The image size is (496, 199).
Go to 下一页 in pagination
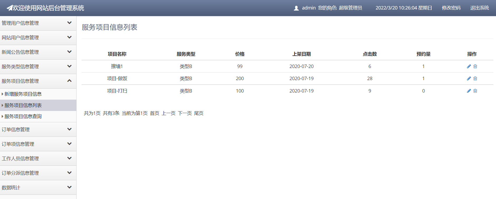(x=185, y=113)
